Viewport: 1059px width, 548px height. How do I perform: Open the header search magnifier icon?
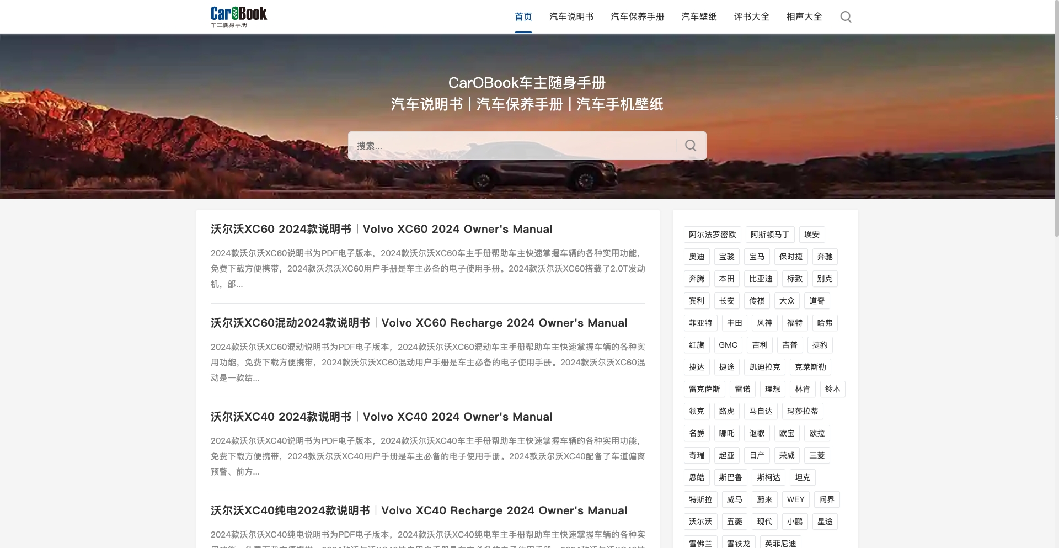846,17
